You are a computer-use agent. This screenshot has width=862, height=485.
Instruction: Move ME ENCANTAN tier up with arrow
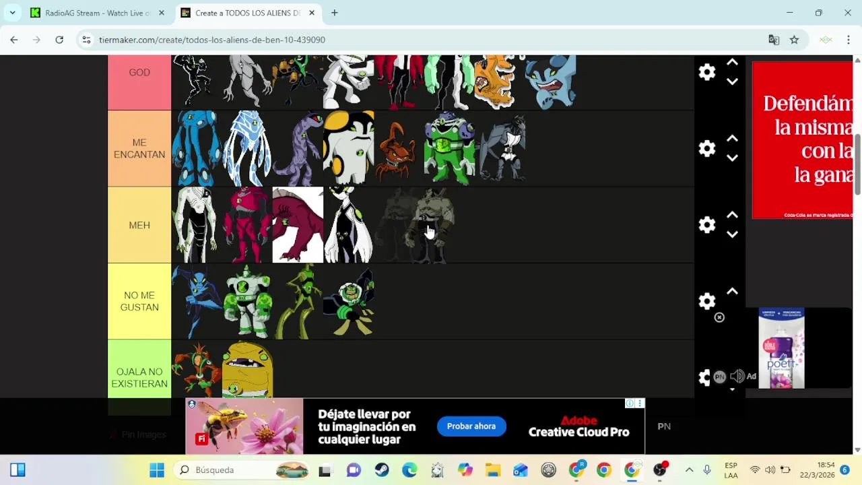732,139
